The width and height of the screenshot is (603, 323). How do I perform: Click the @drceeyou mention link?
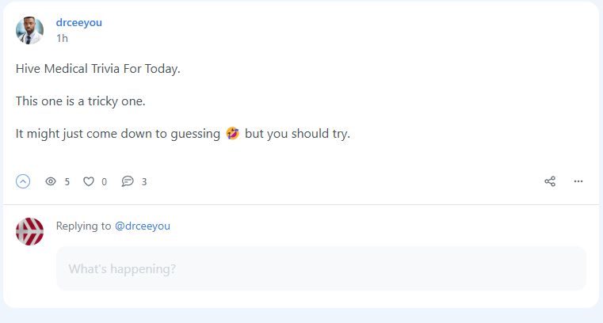point(143,226)
